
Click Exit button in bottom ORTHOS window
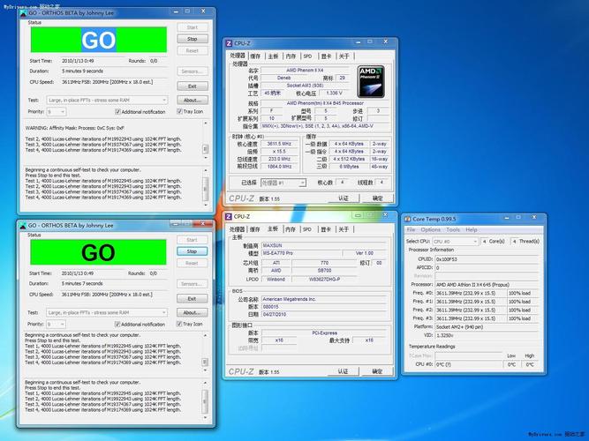point(192,299)
